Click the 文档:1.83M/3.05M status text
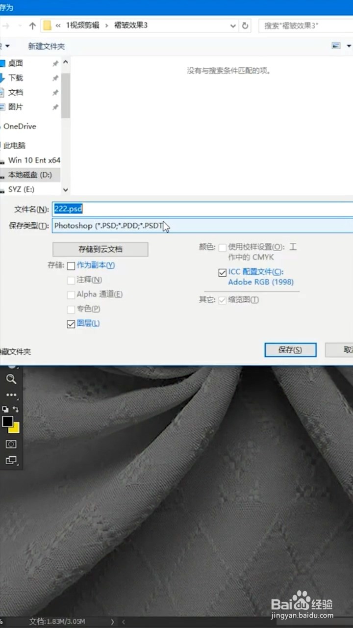 tap(57, 622)
